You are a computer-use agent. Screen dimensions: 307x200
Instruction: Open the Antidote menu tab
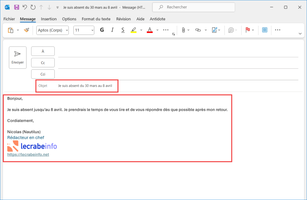point(157,19)
